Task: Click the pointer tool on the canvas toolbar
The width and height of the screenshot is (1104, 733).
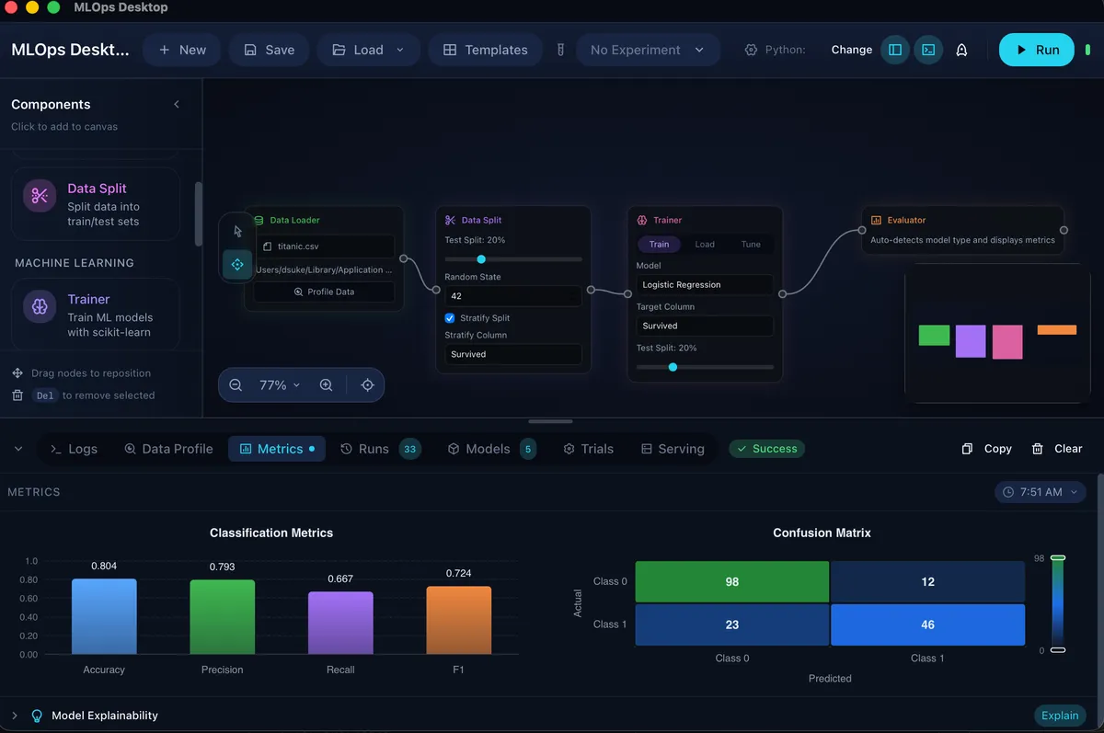Action: 236,231
